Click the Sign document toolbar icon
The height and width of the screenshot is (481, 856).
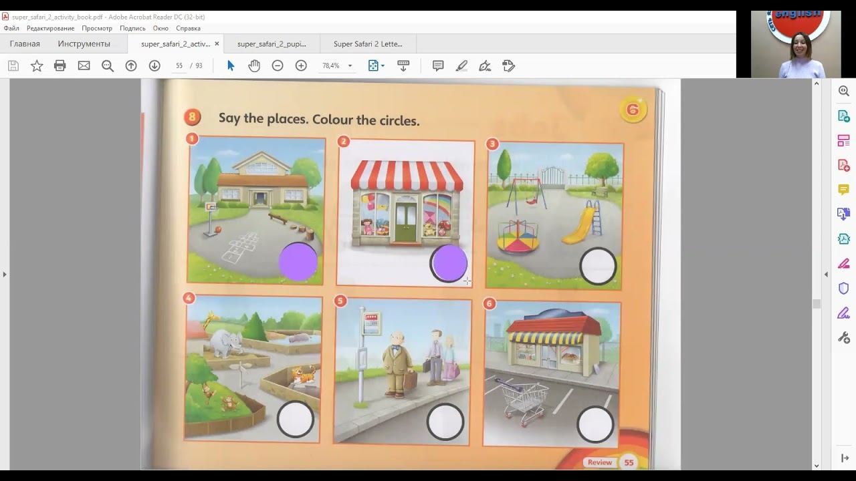tap(508, 65)
